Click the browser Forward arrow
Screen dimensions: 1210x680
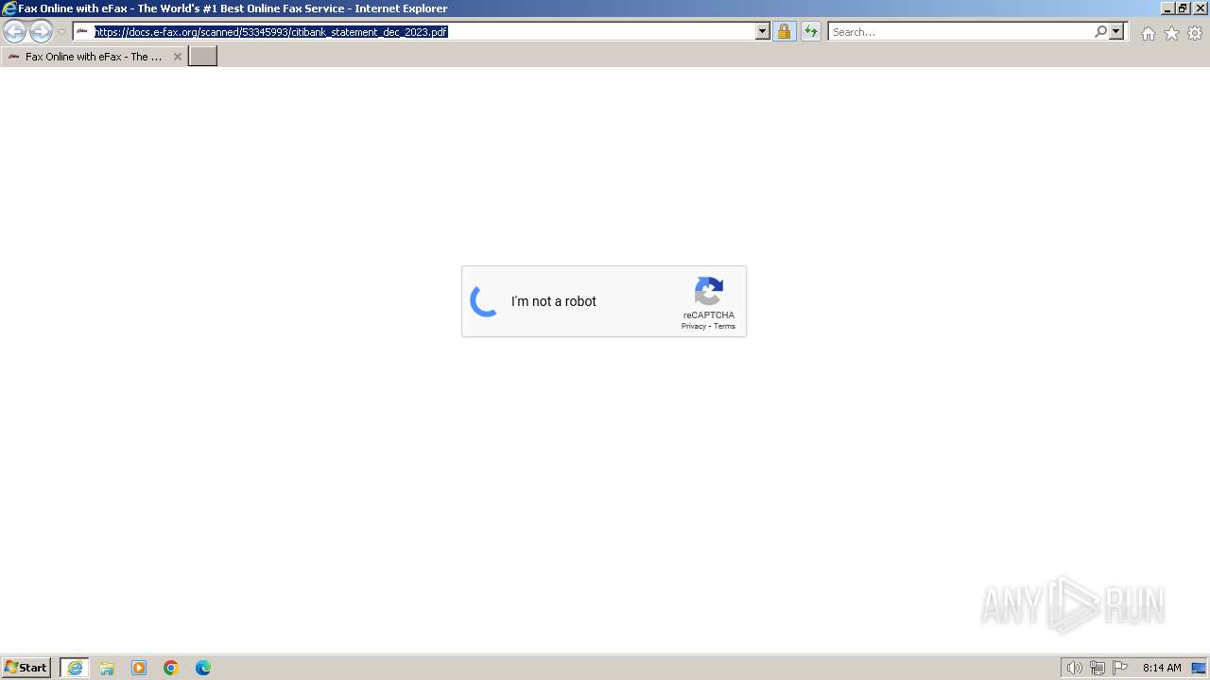click(41, 32)
